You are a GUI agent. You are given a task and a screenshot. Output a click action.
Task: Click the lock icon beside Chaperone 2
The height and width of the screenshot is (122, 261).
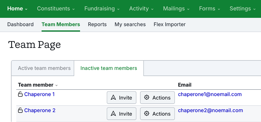pyautogui.click(x=20, y=111)
